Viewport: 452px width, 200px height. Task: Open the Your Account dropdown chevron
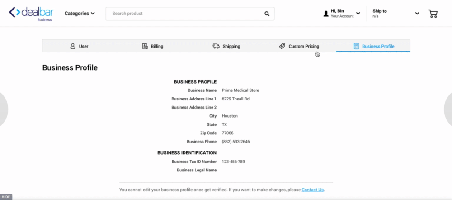358,14
